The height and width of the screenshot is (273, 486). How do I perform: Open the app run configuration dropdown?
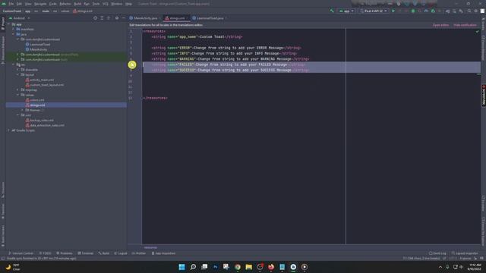346,11
